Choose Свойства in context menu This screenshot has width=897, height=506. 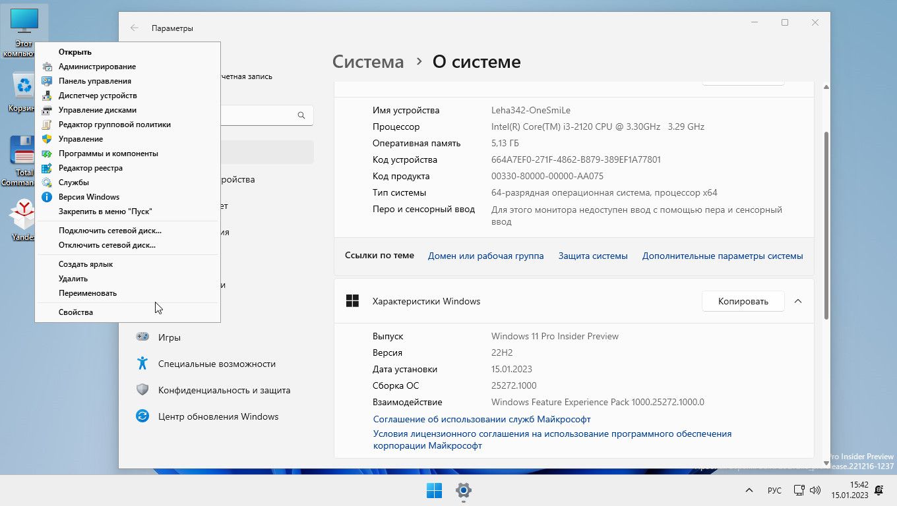(x=127, y=312)
